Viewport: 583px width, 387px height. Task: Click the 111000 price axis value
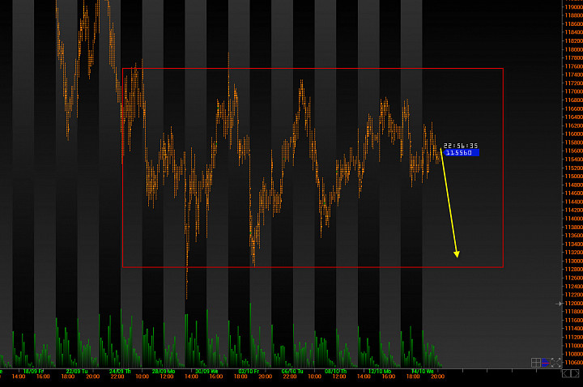[x=574, y=346]
